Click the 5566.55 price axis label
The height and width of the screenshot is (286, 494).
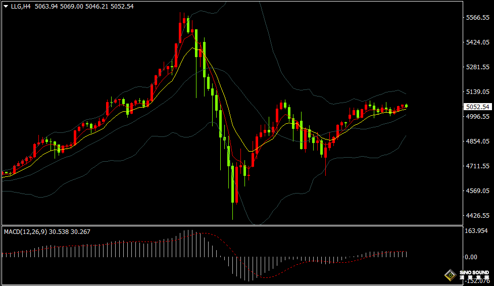(477, 18)
